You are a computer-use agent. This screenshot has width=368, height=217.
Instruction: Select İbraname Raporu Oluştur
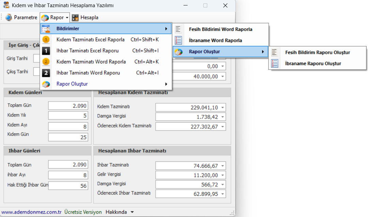313,63
